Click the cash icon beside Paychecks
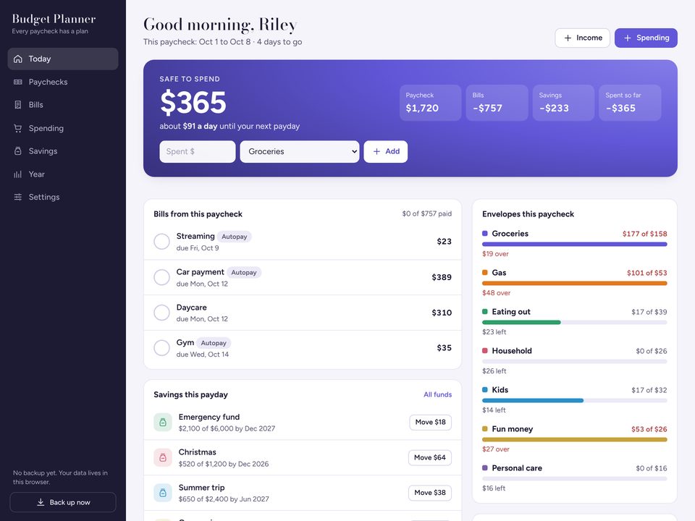Image resolution: width=695 pixels, height=521 pixels. click(x=17, y=82)
